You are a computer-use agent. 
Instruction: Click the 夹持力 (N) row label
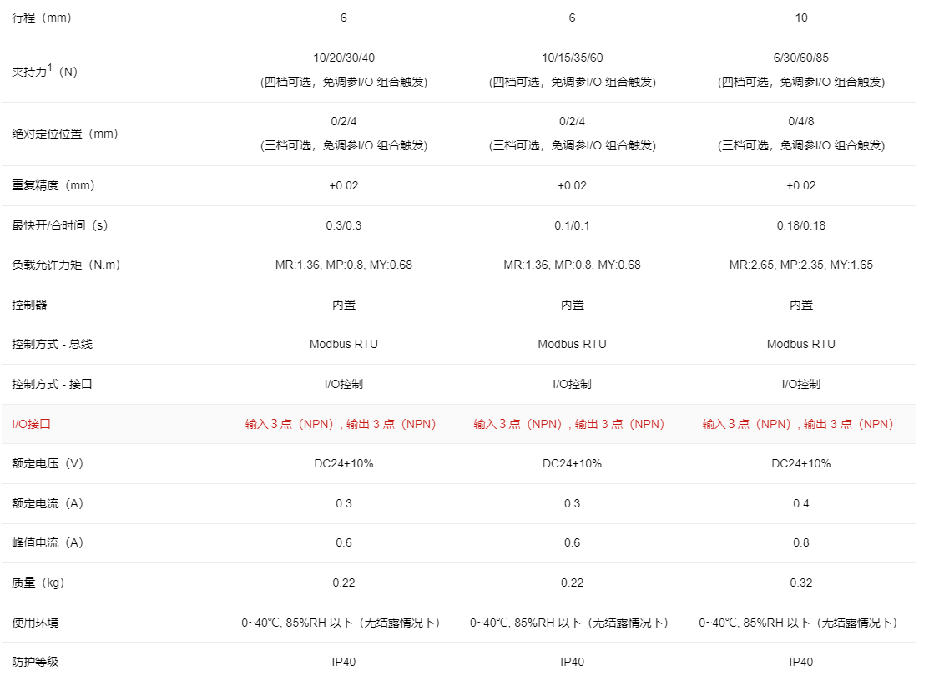pyautogui.click(x=44, y=71)
